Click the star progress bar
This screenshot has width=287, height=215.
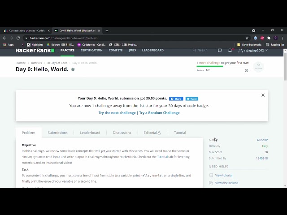pyautogui.click(x=222, y=66)
